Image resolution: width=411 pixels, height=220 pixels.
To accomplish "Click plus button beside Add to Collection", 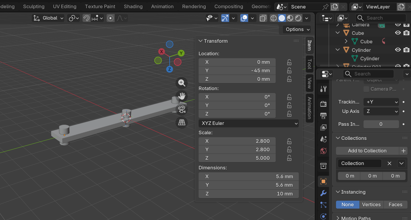I will [403, 151].
